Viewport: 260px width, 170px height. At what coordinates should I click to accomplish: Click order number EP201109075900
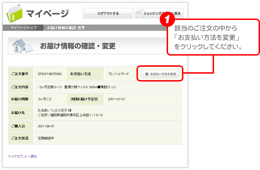tap(50, 74)
